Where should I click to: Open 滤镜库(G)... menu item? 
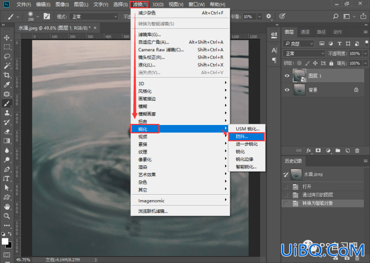coord(181,35)
